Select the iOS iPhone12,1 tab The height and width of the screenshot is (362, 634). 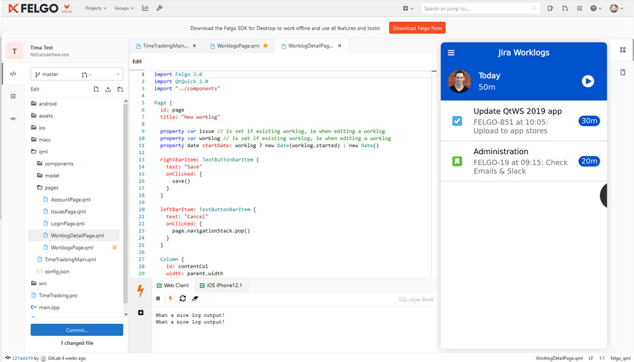point(221,285)
